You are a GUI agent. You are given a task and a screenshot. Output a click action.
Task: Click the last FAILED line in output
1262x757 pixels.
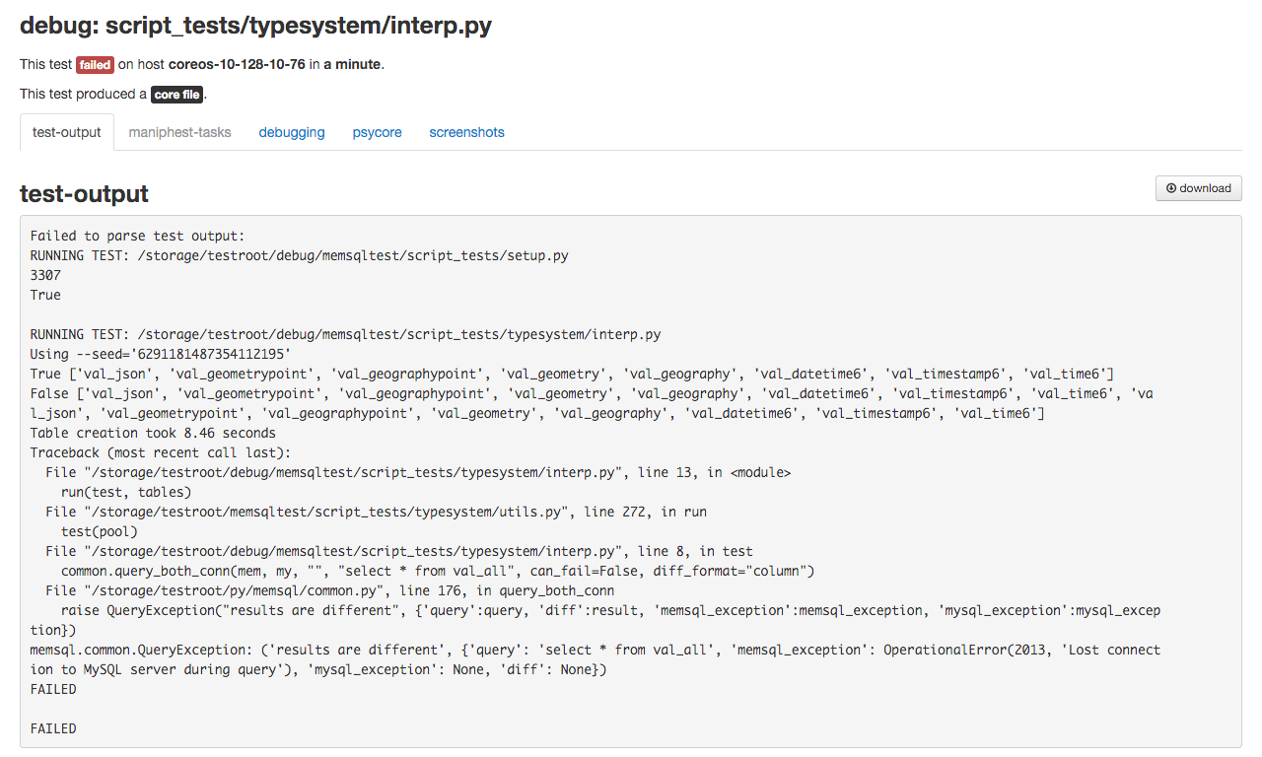pos(53,728)
